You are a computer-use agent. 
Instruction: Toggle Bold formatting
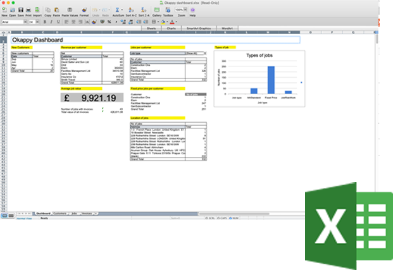click(x=45, y=22)
